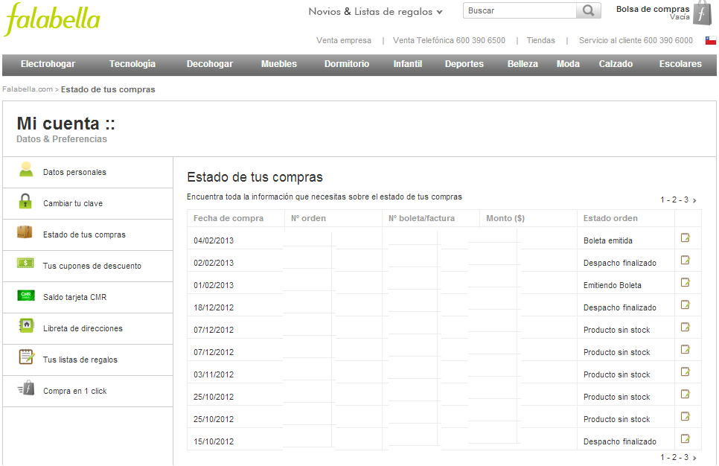719x466 pixels.
Task: Open the Electrohogar menu
Action: coord(48,64)
